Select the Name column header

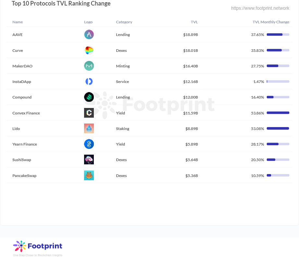(x=18, y=22)
